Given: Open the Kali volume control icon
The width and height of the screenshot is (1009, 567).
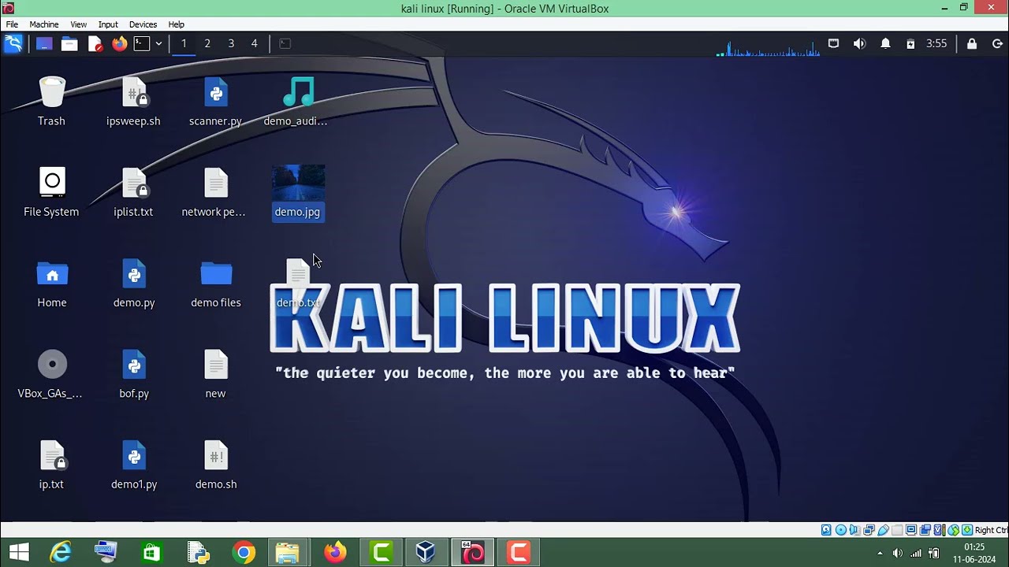Looking at the screenshot, I should (859, 43).
